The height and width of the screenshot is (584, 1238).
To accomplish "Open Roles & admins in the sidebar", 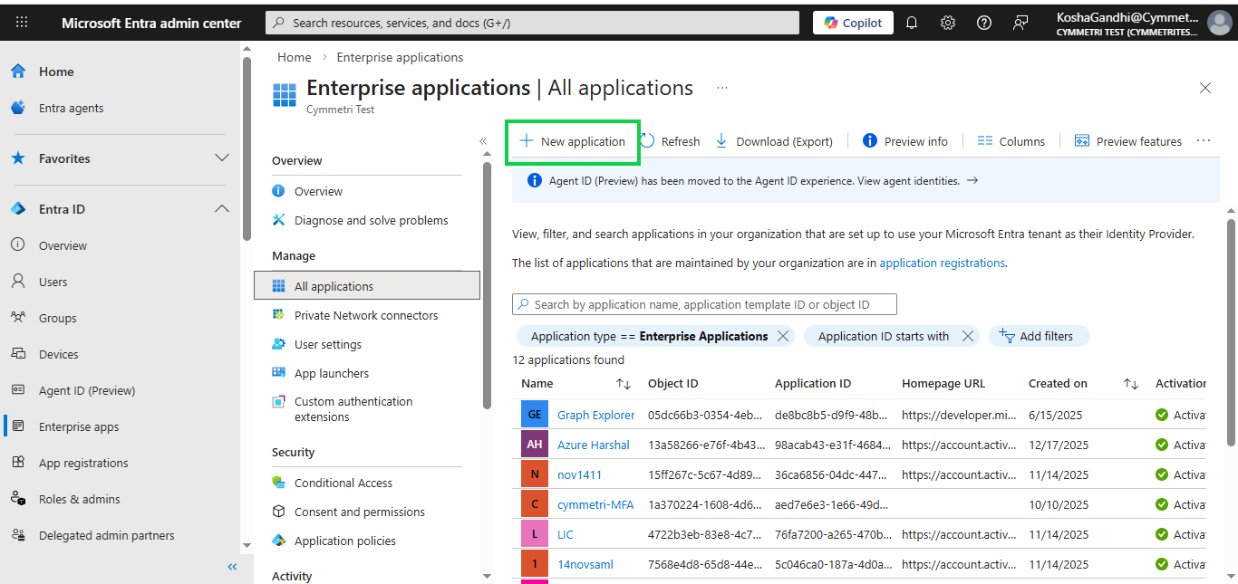I will coord(79,499).
